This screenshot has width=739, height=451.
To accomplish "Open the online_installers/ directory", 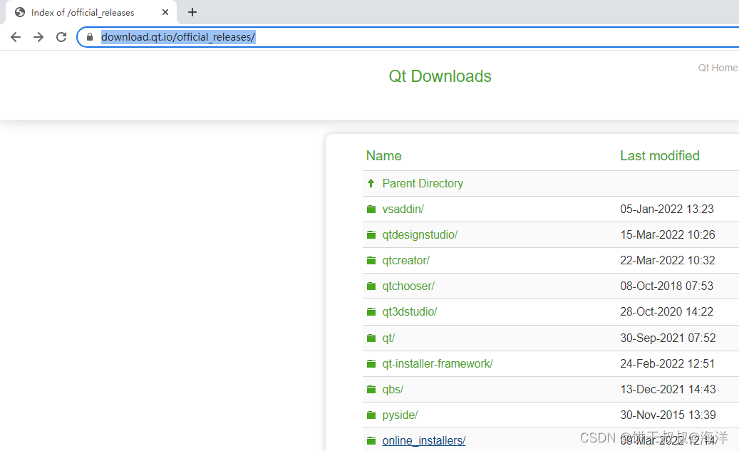I will [x=423, y=440].
